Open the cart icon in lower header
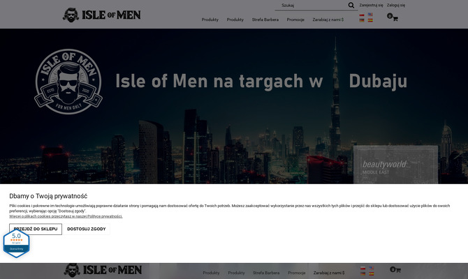 (x=395, y=270)
